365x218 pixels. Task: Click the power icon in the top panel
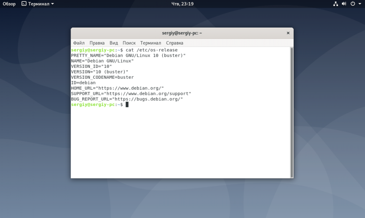[353, 4]
